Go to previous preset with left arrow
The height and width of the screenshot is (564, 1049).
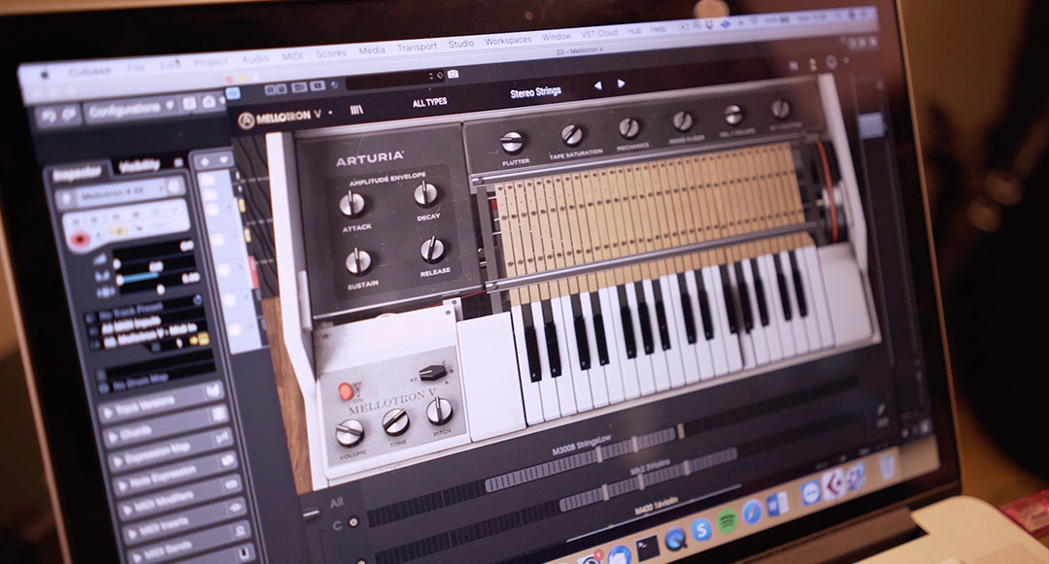tap(597, 85)
